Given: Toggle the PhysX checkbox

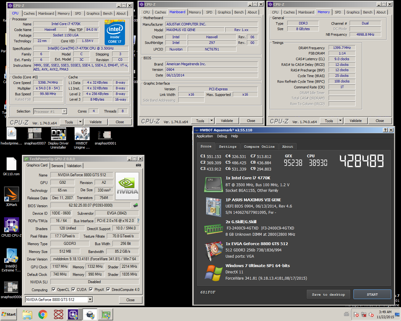Looking at the screenshot, I should (x=91, y=290).
